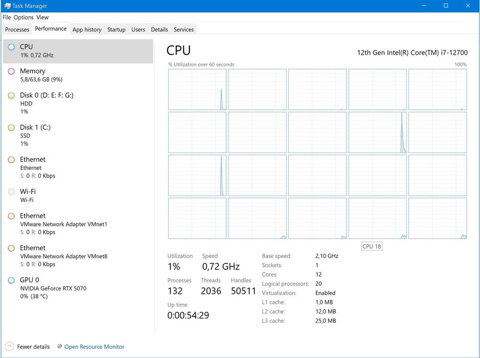
Task: Open the Options menu
Action: click(x=24, y=17)
